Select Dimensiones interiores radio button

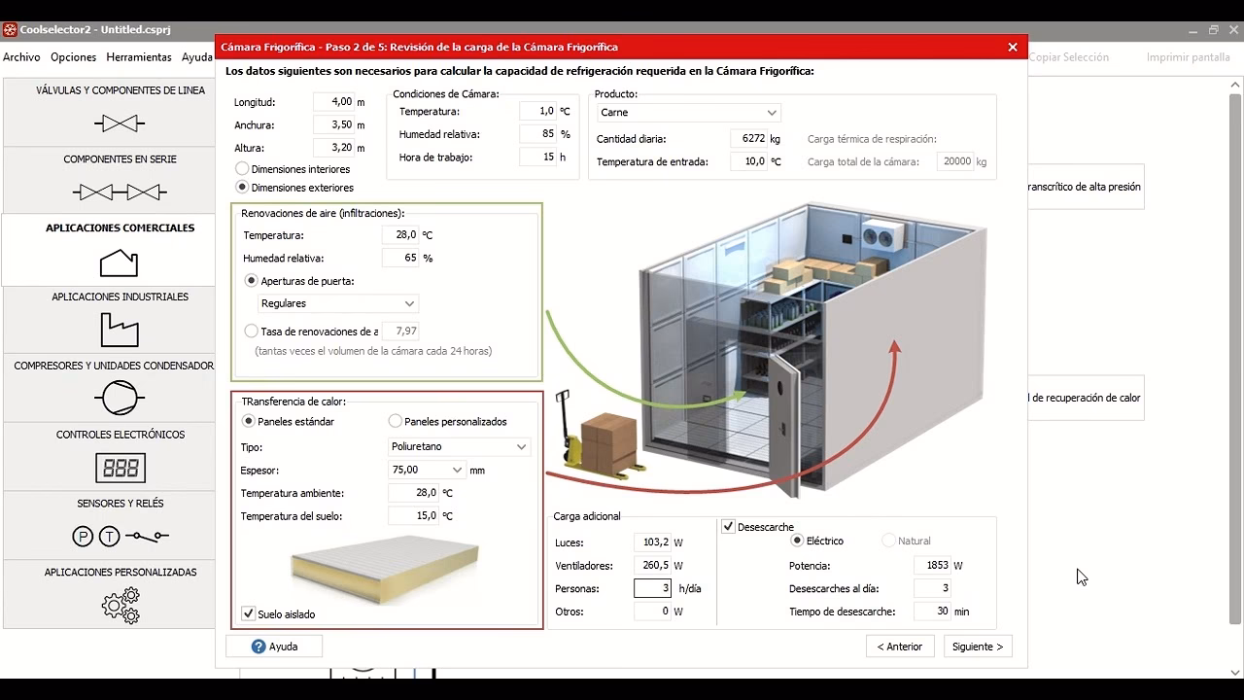point(243,169)
